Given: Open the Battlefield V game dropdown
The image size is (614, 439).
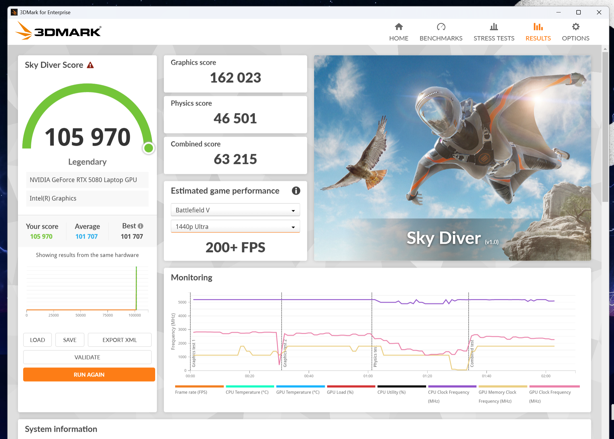Looking at the screenshot, I should click(x=235, y=210).
